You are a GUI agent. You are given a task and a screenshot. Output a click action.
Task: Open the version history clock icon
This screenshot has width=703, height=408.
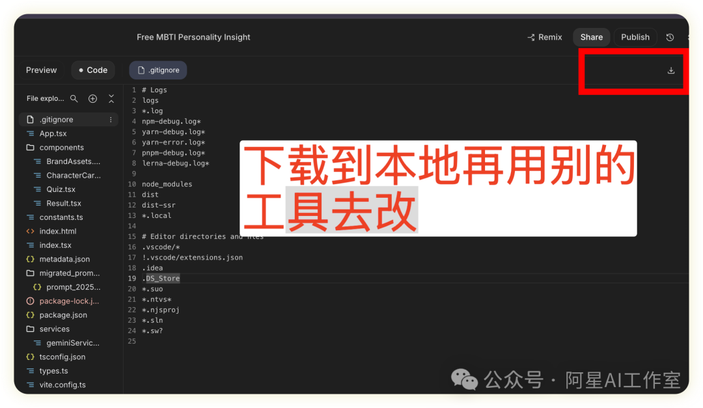(670, 37)
